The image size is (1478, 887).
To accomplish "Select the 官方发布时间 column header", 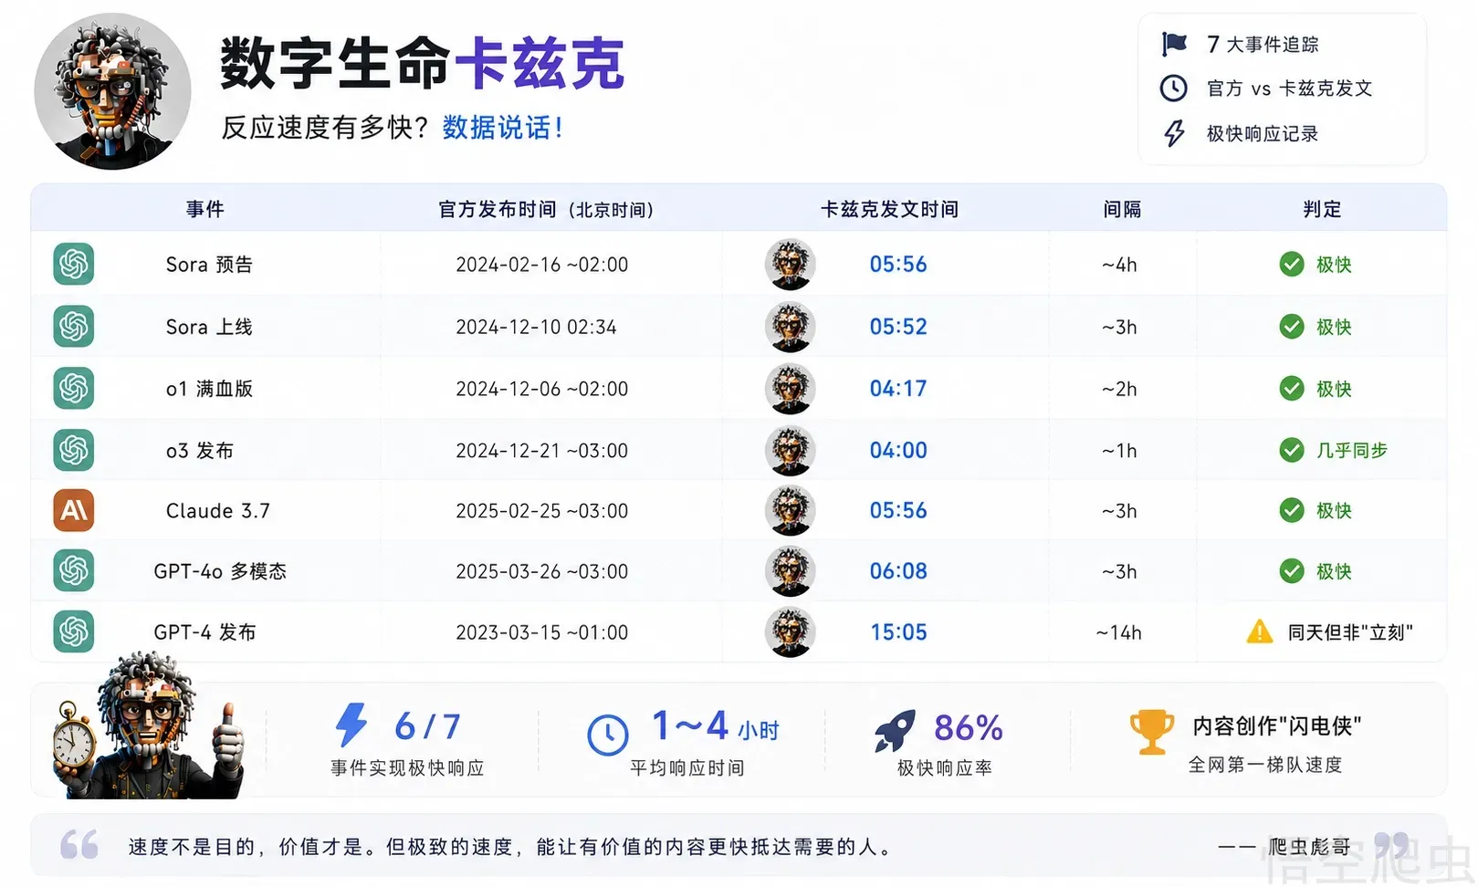I will click(x=546, y=209).
